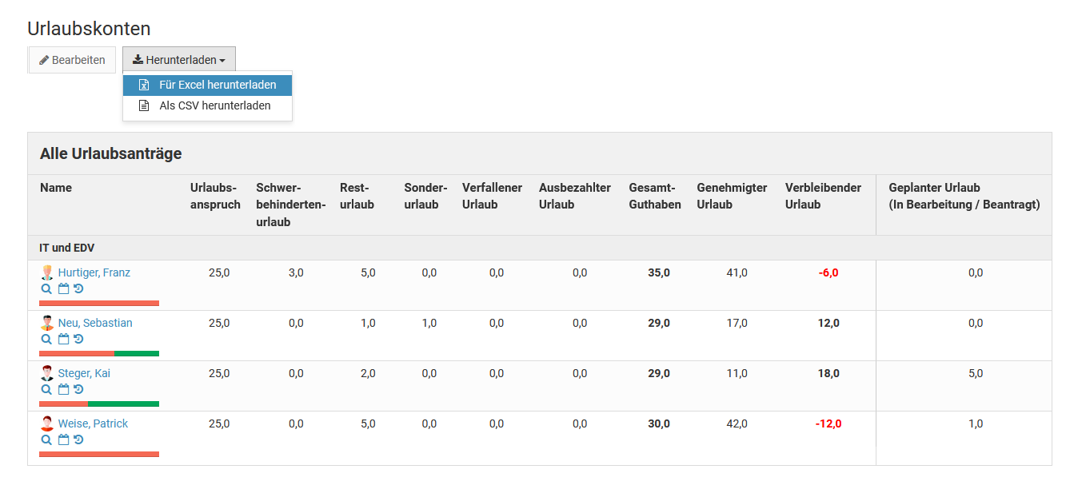Open the calendar icon for Weise, Patrick
1078x497 pixels.
tap(63, 439)
